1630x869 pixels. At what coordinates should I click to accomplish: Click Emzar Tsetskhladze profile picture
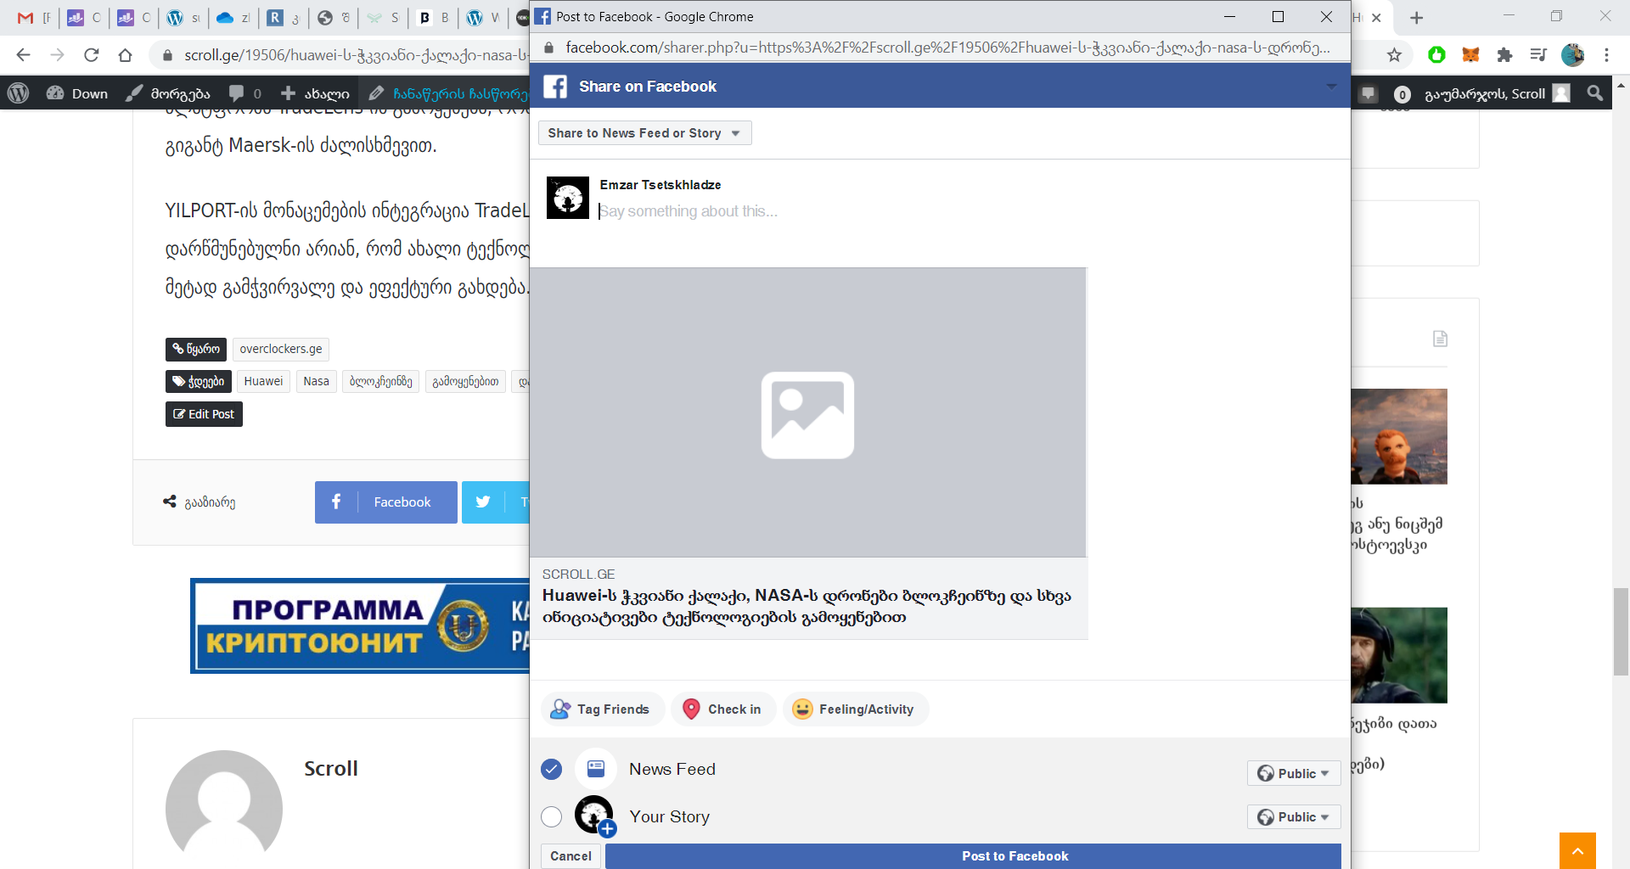[x=568, y=198]
